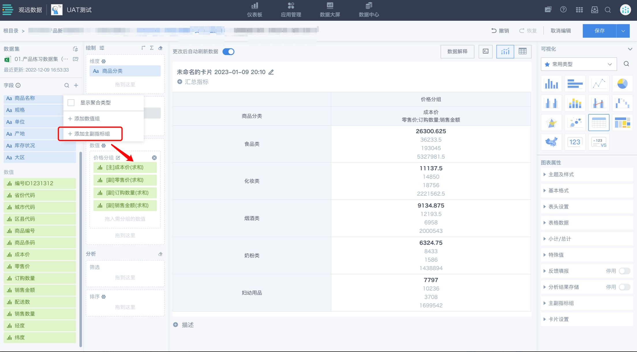The image size is (637, 352).
Task: Toggle auto refresh data switch off
Action: pyautogui.click(x=228, y=52)
